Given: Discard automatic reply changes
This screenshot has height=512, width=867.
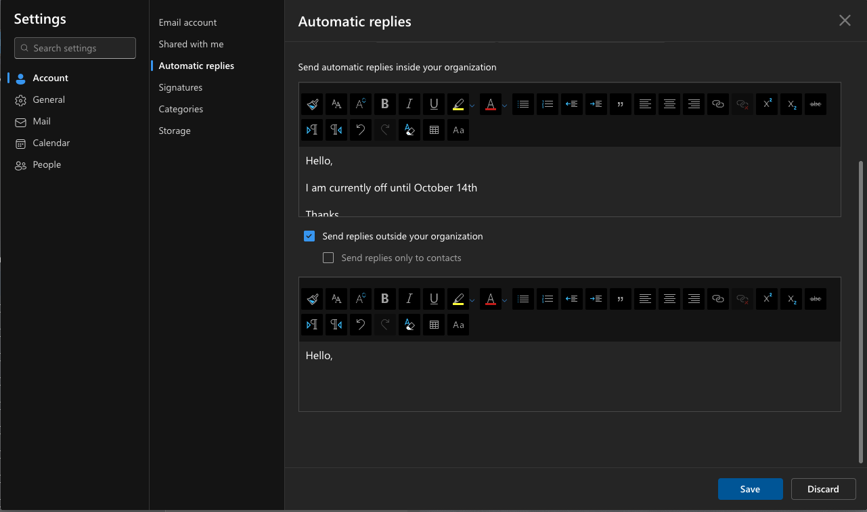Looking at the screenshot, I should click(823, 489).
